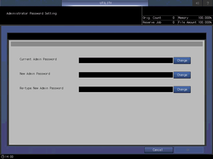The image size is (213, 159).
Task: Open help with the question mark icon
Action: [x=208, y=3]
